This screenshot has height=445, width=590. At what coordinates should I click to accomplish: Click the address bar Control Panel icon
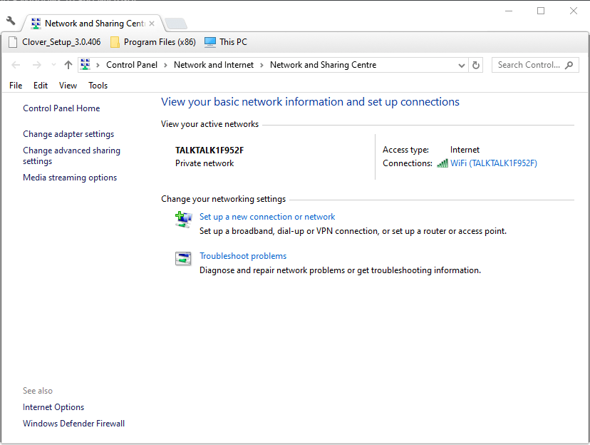coord(86,64)
